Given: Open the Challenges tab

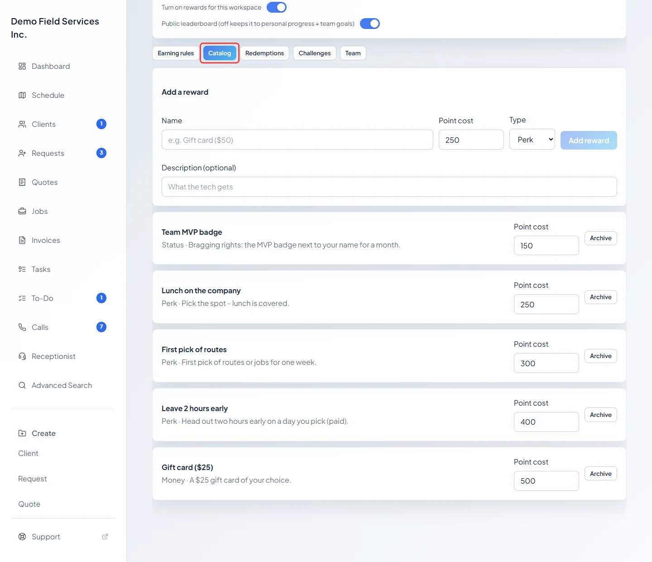Looking at the screenshot, I should click(315, 53).
